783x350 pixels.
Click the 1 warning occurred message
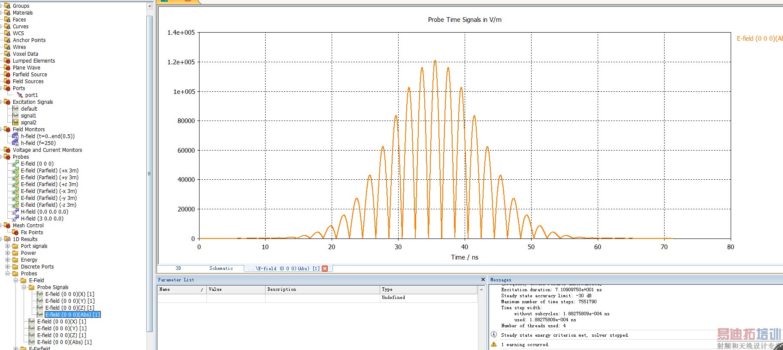525,344
